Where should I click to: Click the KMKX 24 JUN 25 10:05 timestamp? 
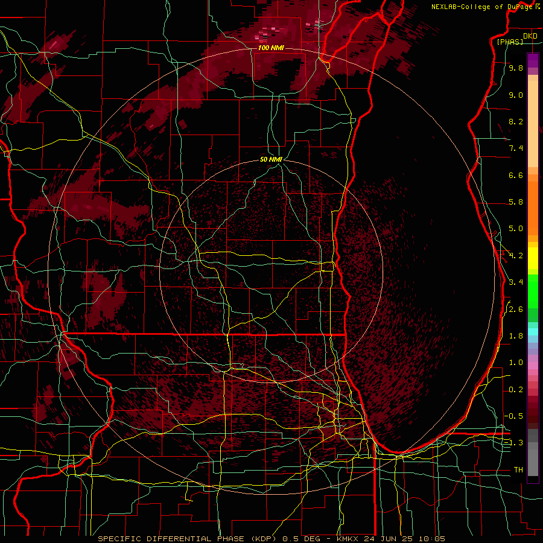[390, 539]
